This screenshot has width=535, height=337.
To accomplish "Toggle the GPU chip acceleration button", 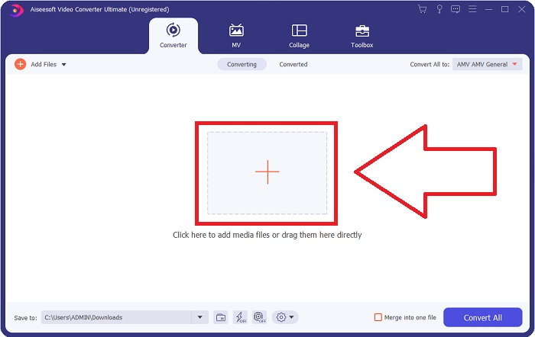I will click(259, 317).
